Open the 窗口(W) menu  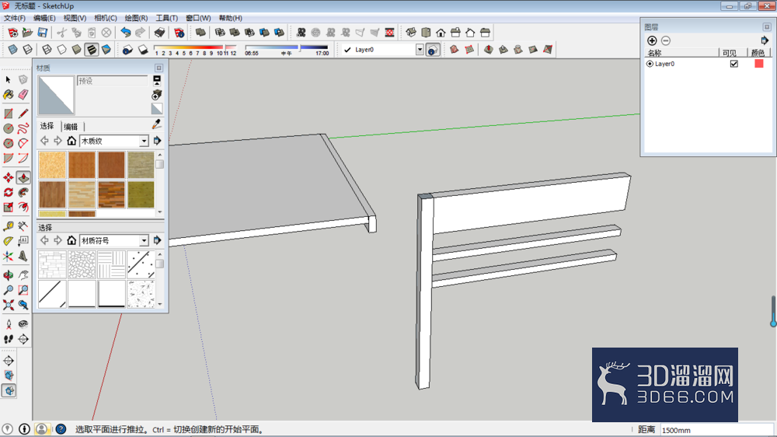click(x=198, y=18)
